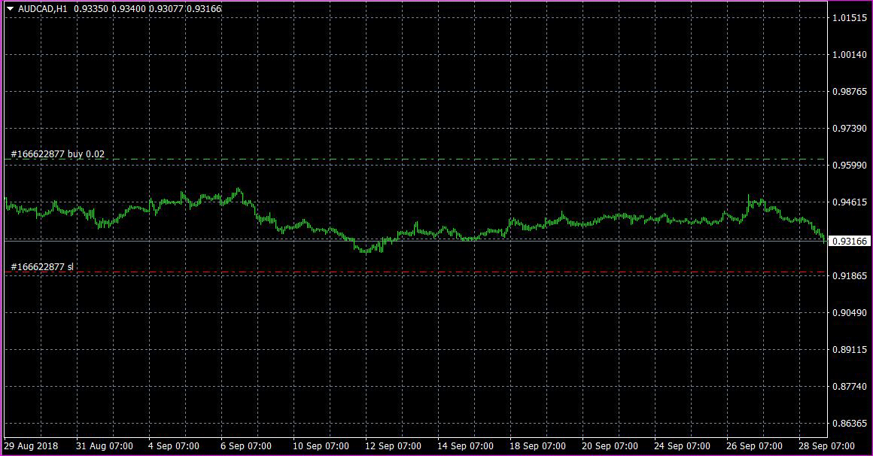Click the 18 Sep 07:00 time label

pos(538,446)
